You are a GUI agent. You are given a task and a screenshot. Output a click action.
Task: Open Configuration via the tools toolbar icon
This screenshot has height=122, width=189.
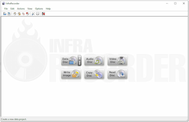33,14
